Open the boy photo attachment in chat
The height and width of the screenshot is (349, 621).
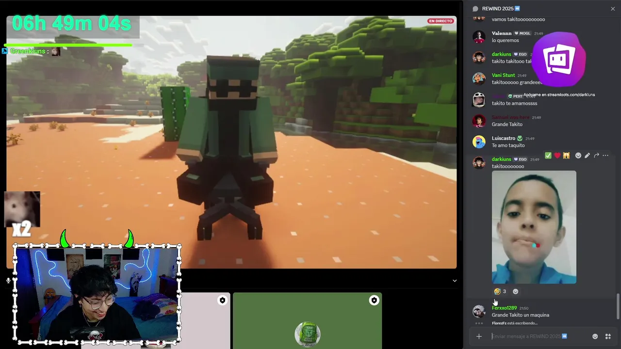tap(534, 227)
